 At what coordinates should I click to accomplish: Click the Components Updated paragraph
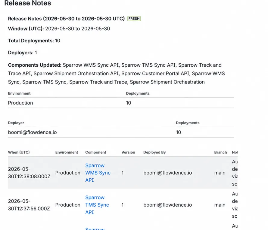click(x=117, y=74)
